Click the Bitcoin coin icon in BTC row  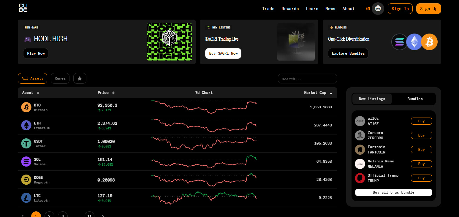26,107
